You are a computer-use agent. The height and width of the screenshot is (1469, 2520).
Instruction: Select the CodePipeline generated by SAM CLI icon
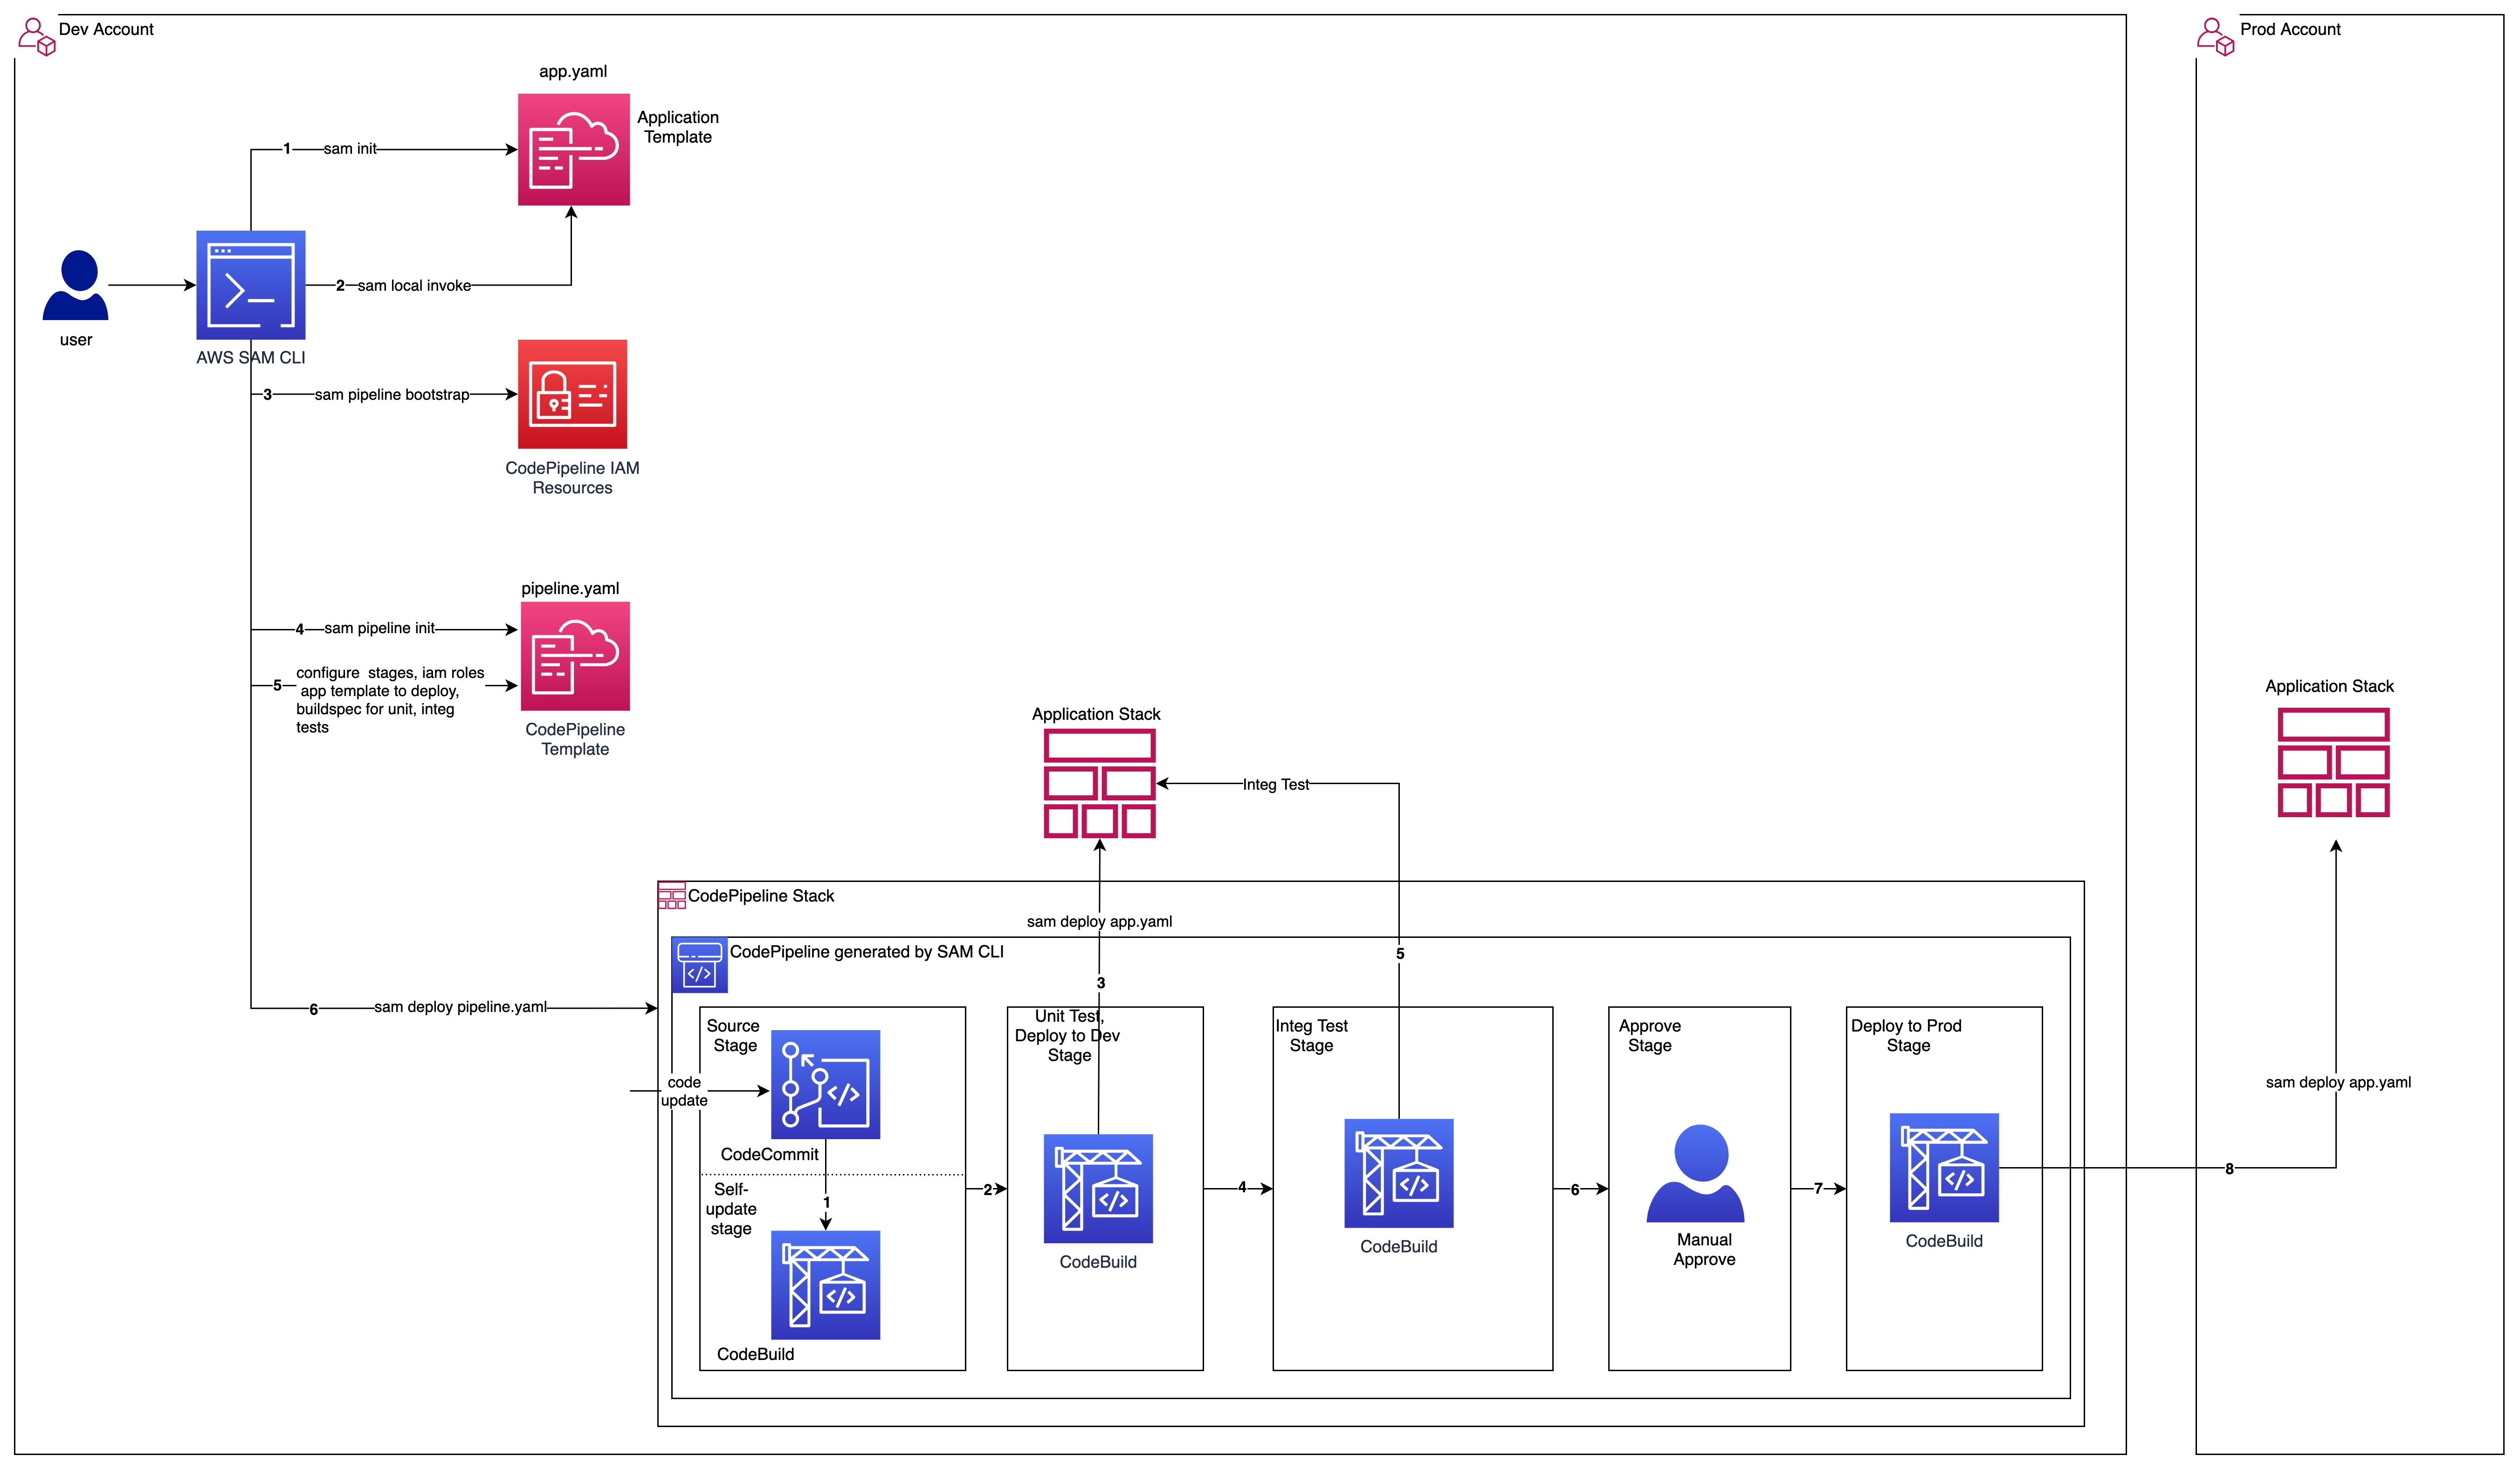[x=700, y=965]
